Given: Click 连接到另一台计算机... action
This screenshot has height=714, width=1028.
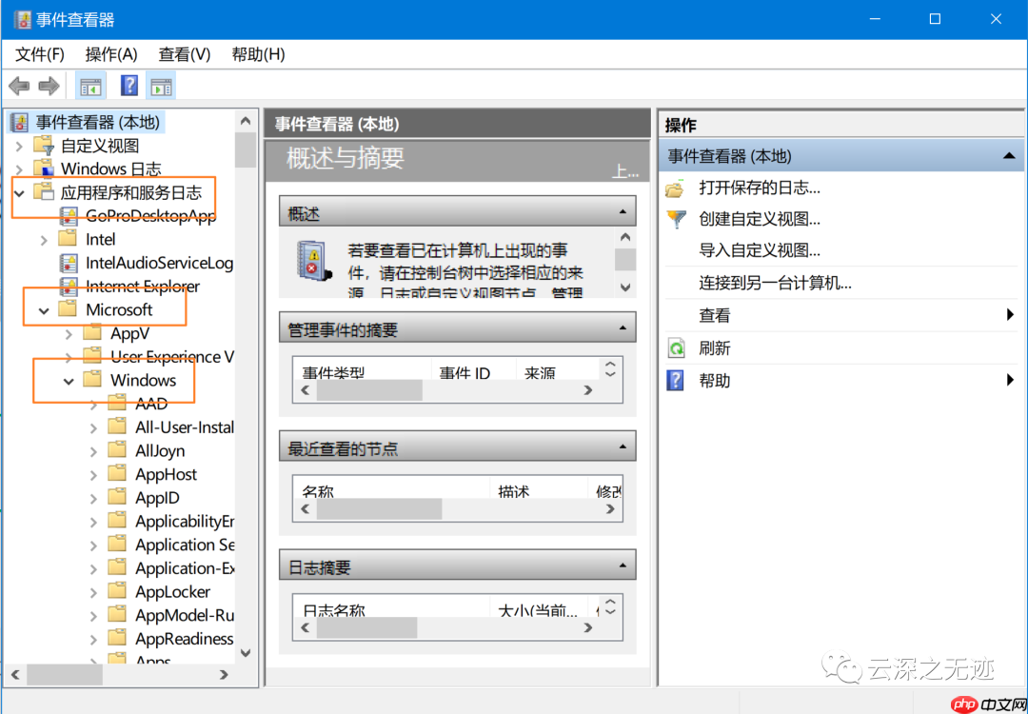Looking at the screenshot, I should click(x=775, y=284).
